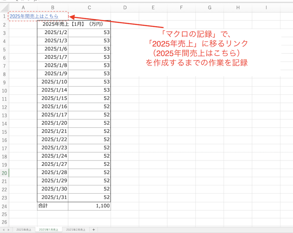
Task: Select sales value 52 beside 2025/1/22
Action: [x=89, y=140]
